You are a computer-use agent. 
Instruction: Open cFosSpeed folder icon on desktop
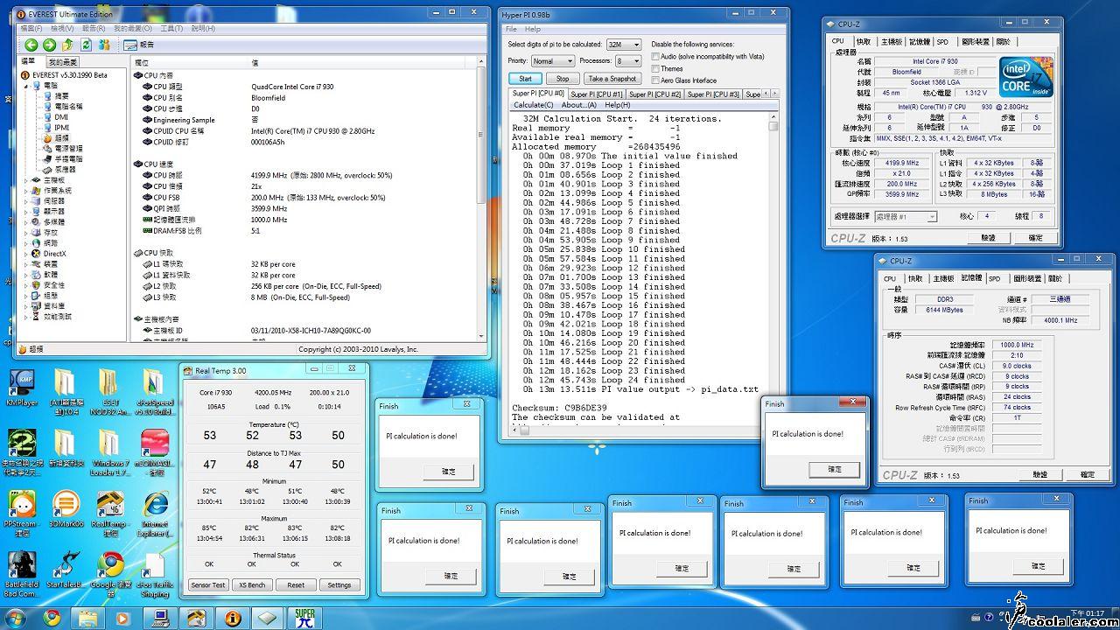tap(154, 389)
